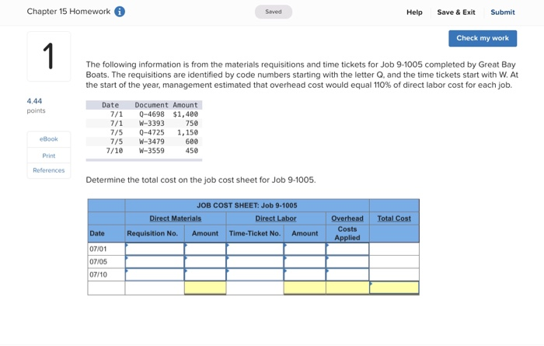This screenshot has height=346, width=544.
Task: Click Total Cost cell for 07/01
Action: pos(394,249)
